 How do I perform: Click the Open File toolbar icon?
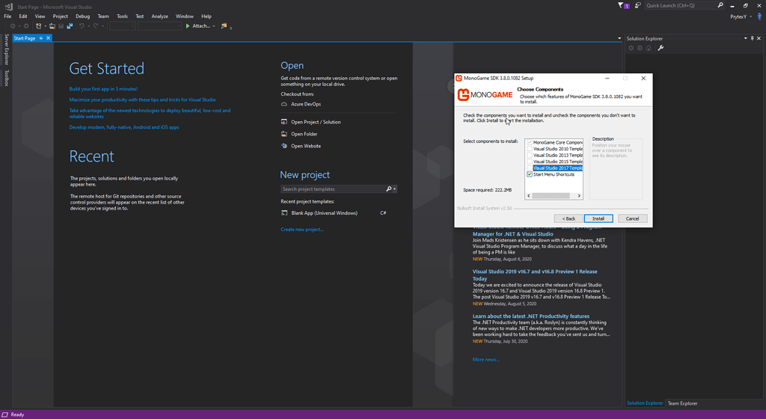(x=52, y=26)
